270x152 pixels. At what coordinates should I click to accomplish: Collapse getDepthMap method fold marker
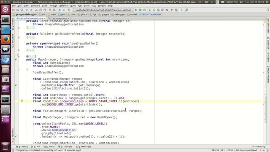pos(19,69)
